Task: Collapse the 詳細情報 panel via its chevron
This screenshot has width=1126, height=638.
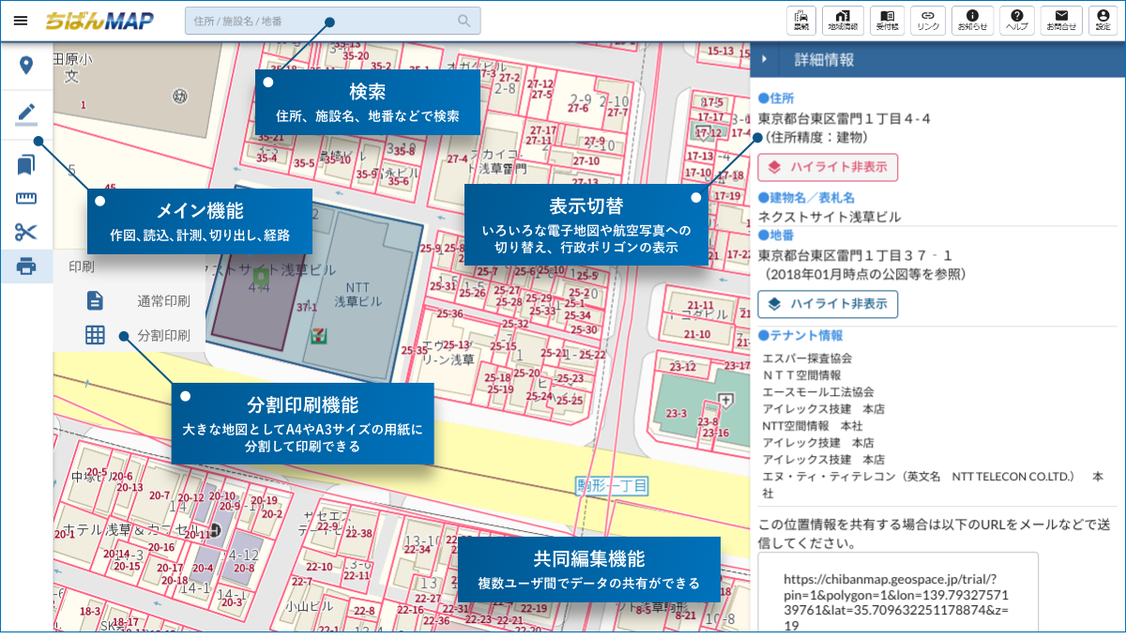Action: (765, 57)
